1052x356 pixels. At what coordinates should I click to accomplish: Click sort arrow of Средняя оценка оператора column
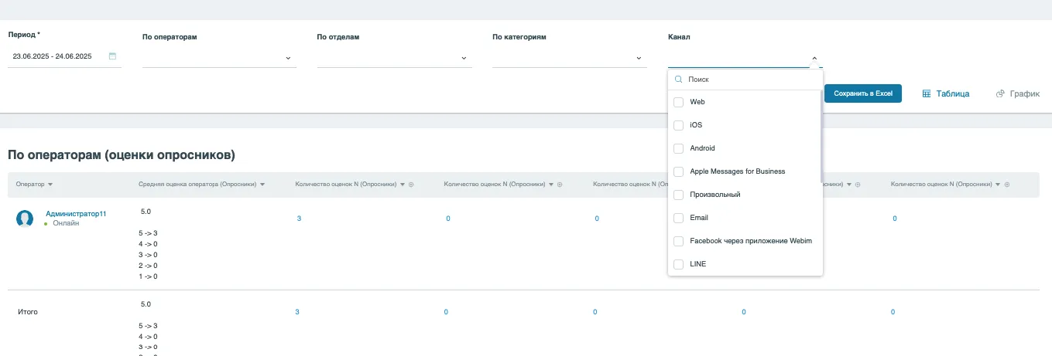click(263, 185)
